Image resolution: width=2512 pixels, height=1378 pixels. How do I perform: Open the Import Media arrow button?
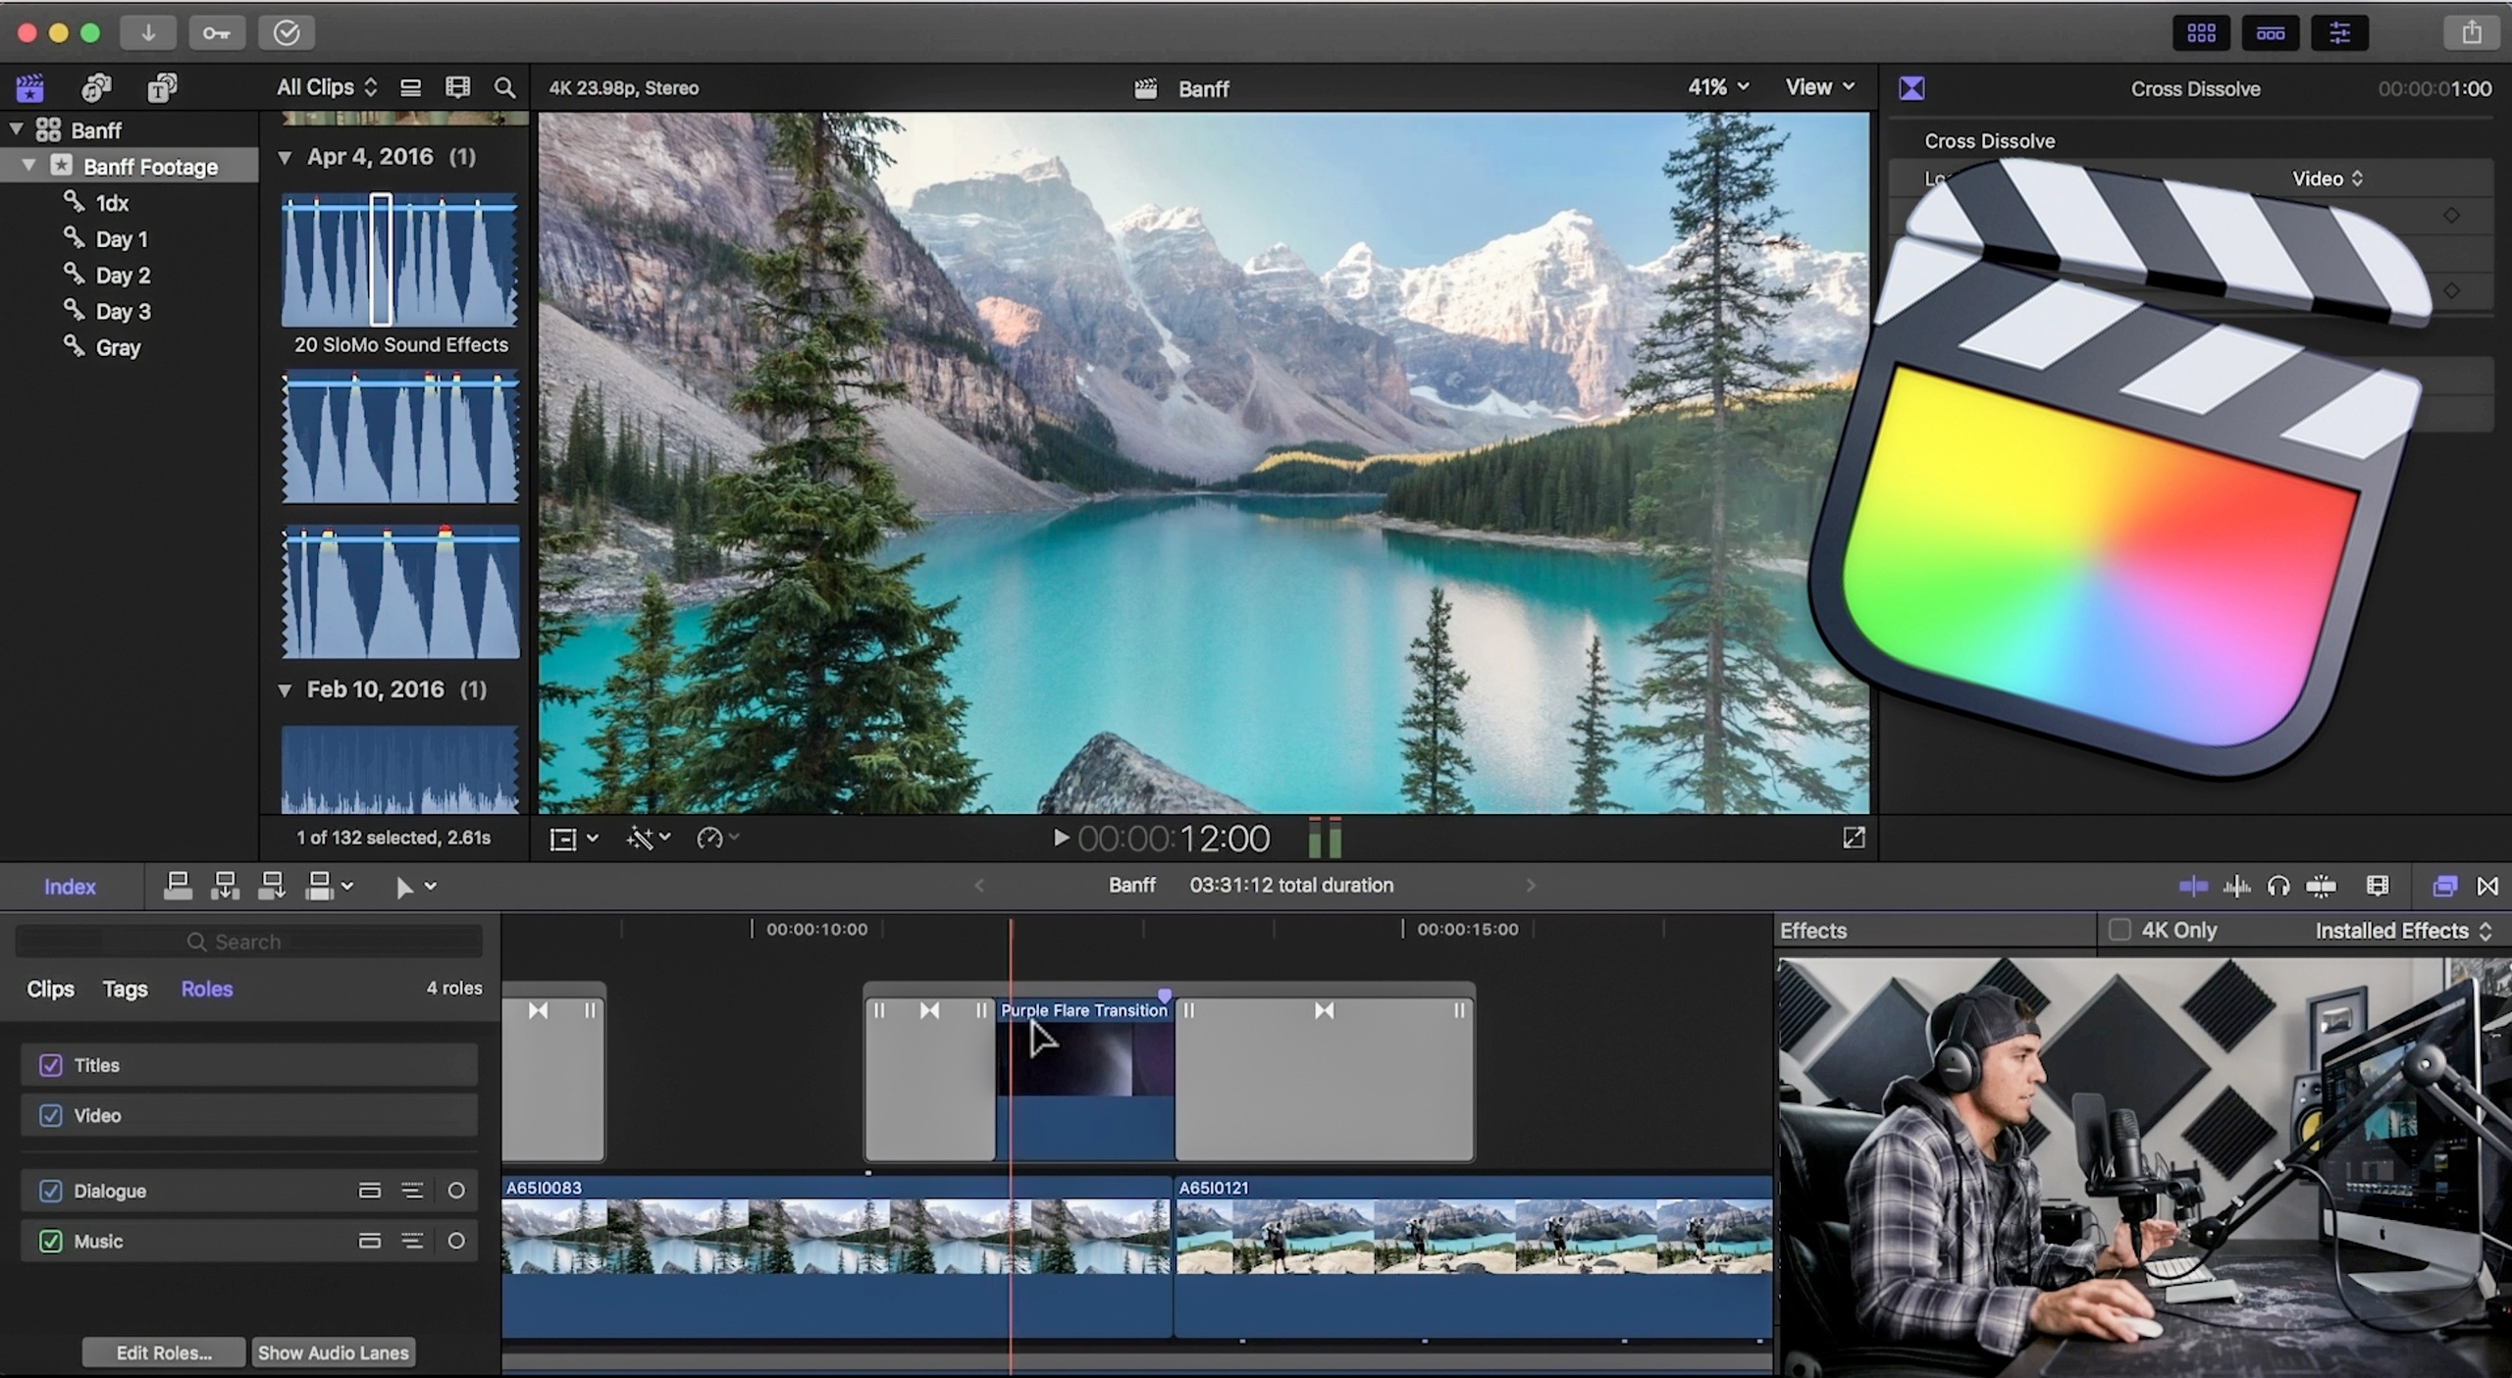pos(148,32)
